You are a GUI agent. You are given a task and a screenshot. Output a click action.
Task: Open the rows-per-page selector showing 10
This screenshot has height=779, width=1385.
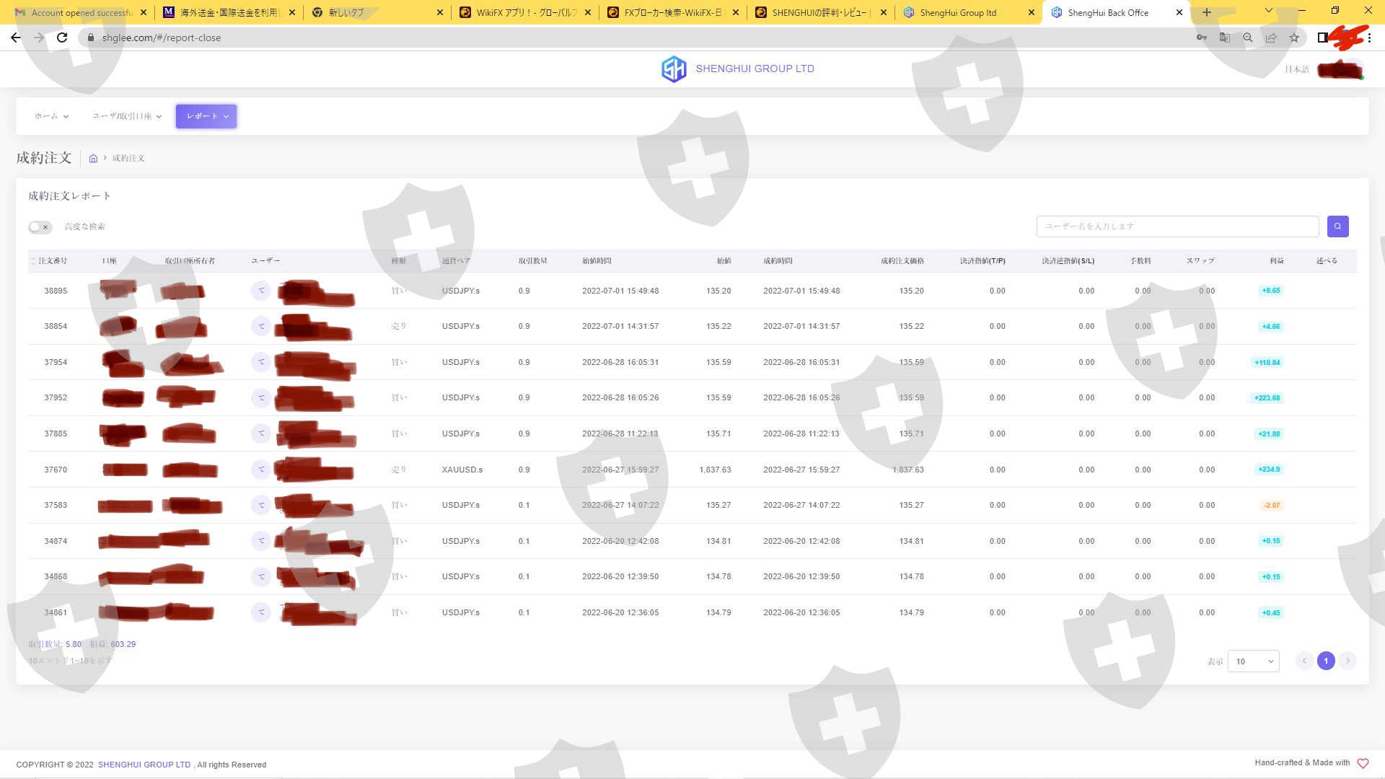point(1253,661)
